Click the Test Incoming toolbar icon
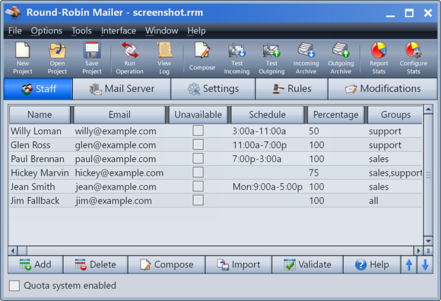441x301 pixels. [x=237, y=51]
